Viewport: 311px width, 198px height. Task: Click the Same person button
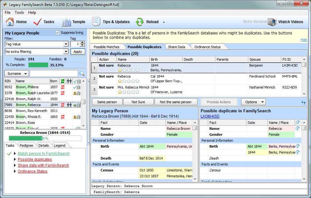click(x=107, y=102)
